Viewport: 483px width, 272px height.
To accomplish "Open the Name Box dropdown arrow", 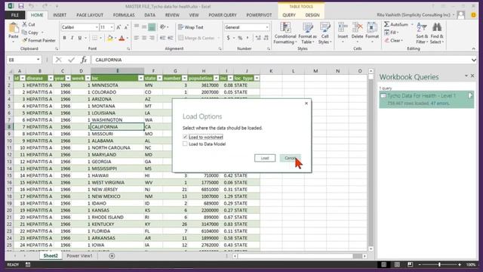I will coord(38,60).
